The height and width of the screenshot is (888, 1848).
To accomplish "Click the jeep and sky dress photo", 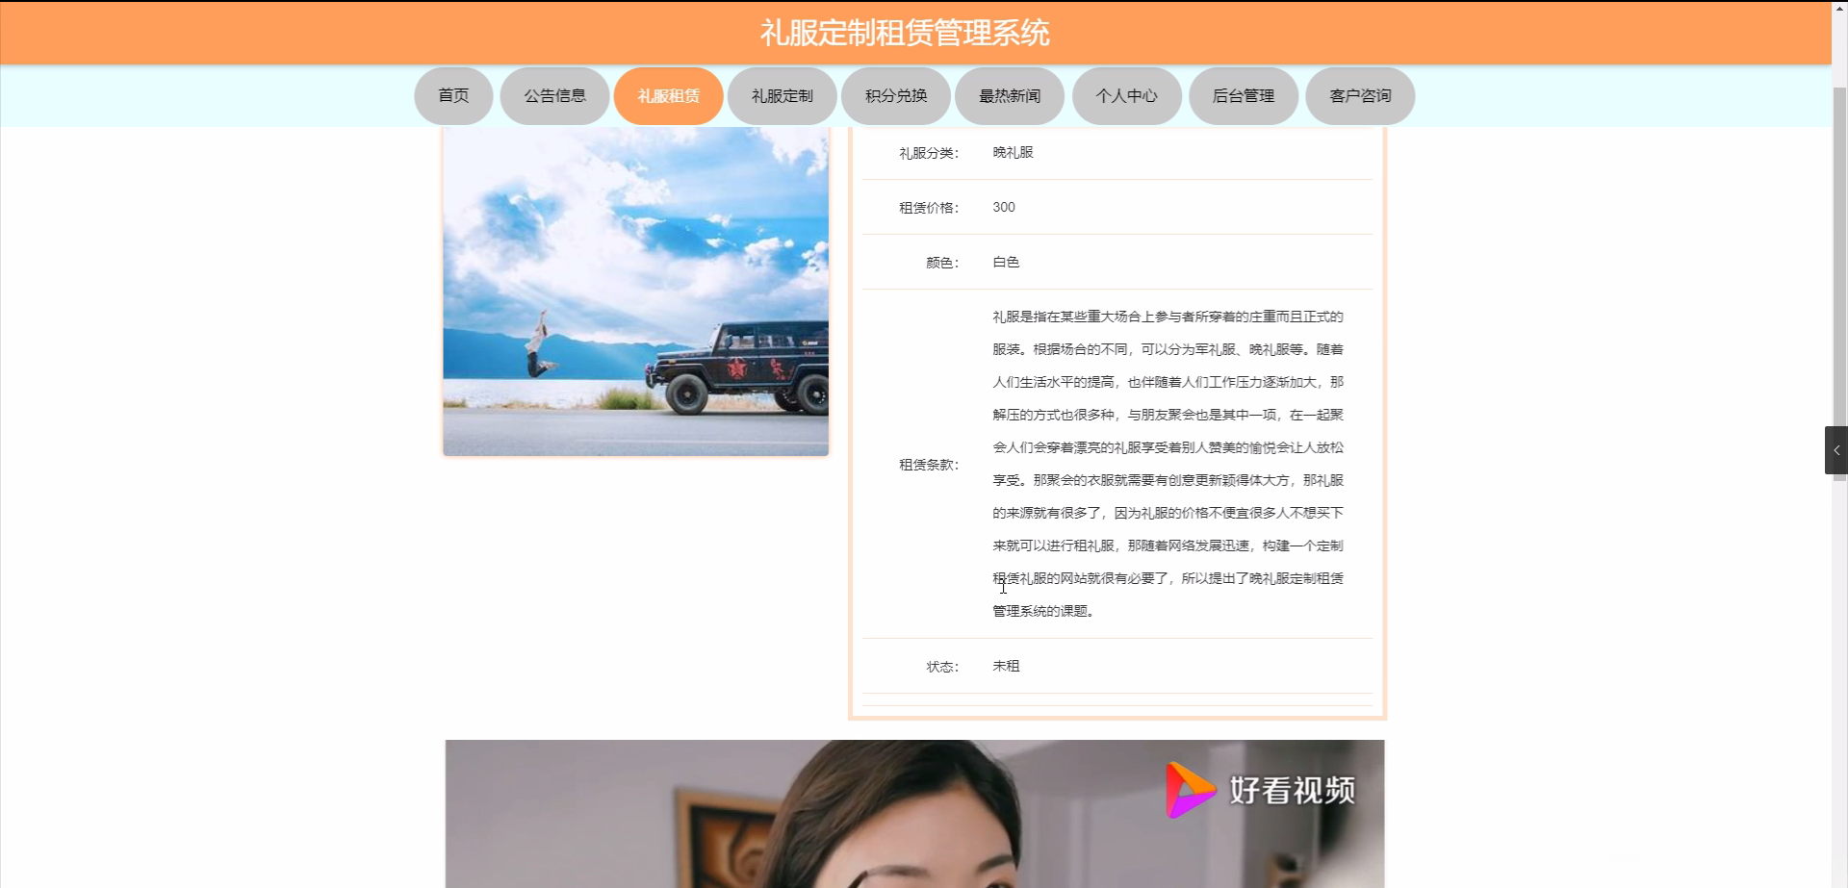I will click(635, 292).
